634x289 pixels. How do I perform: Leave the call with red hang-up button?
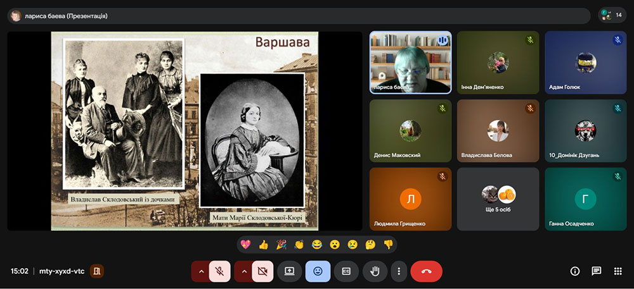[426, 271]
